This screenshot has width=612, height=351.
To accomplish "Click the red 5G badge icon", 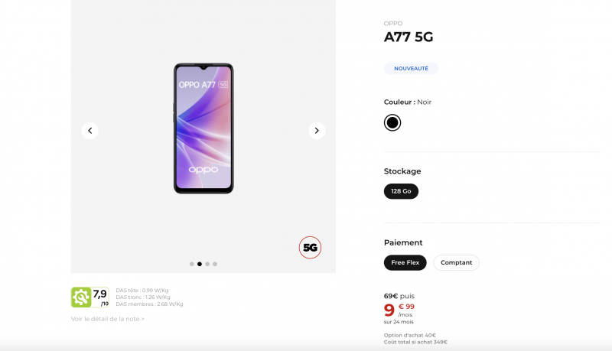I will [310, 247].
